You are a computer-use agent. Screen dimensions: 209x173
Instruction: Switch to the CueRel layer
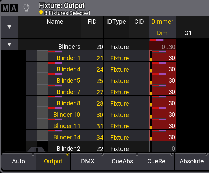point(157,161)
